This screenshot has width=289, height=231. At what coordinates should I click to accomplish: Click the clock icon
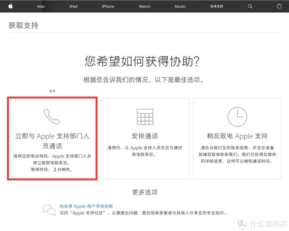coord(238,117)
